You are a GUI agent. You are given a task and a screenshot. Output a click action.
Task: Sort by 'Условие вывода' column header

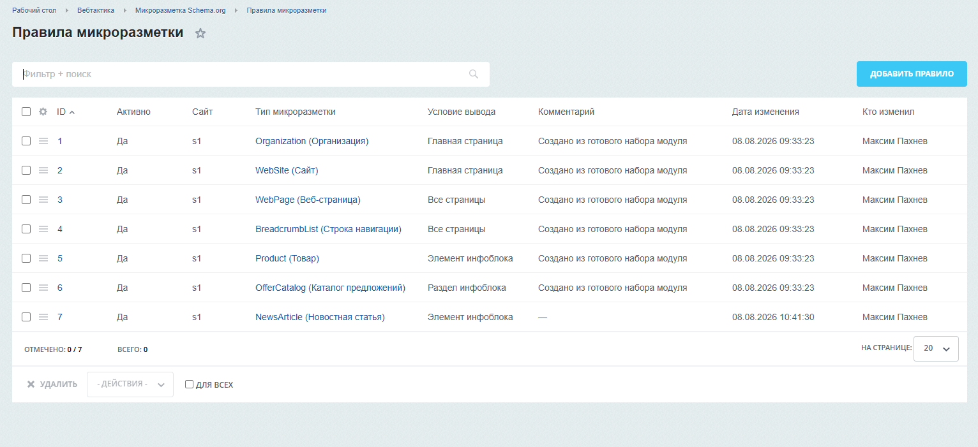462,112
